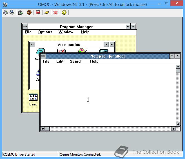Click the Notepad - (untitled) title bar

tap(108, 56)
